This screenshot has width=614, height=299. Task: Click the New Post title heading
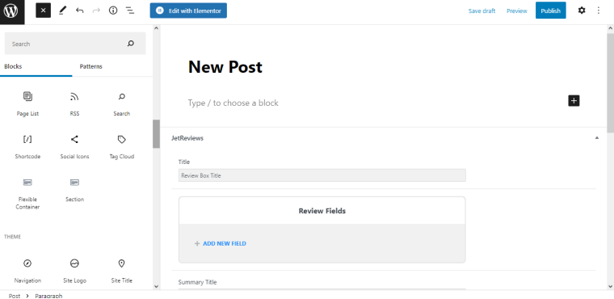[x=225, y=66]
